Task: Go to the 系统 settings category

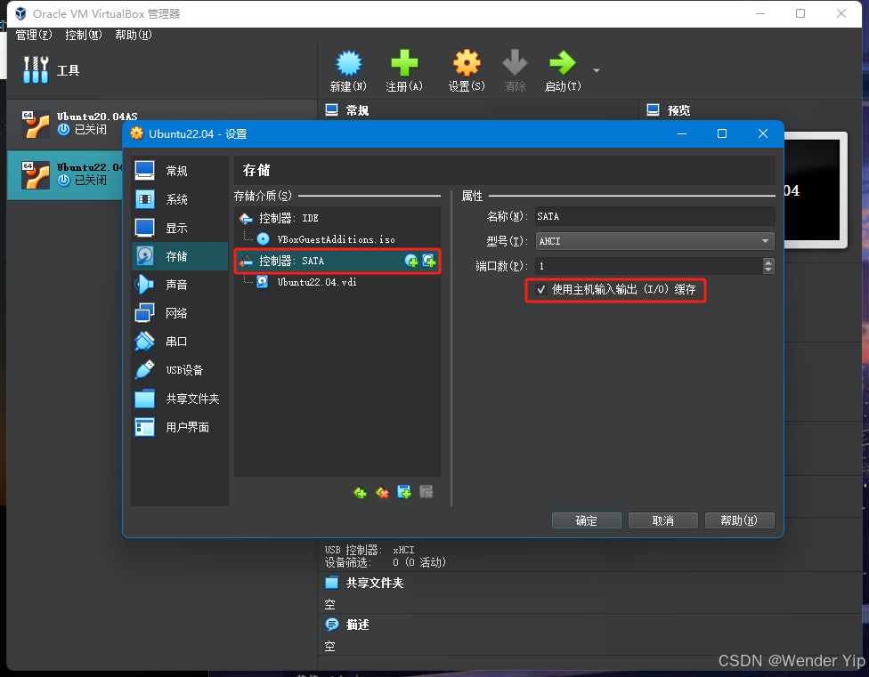Action: (x=180, y=199)
